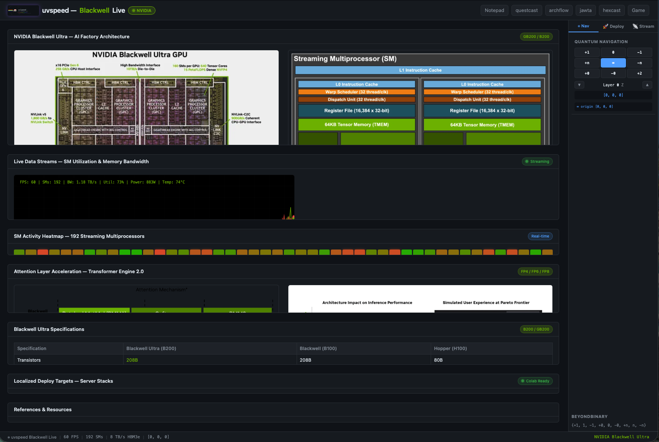Select a red cell in the SM activity heatmap
The width and height of the screenshot is (659, 442).
point(43,252)
